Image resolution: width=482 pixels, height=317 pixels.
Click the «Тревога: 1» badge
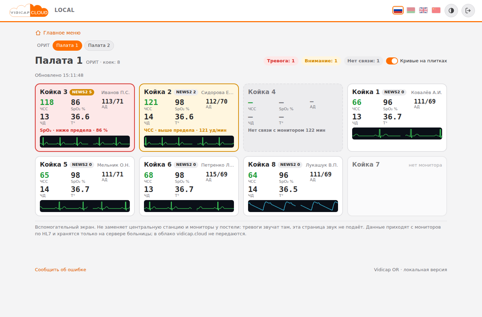tap(281, 61)
